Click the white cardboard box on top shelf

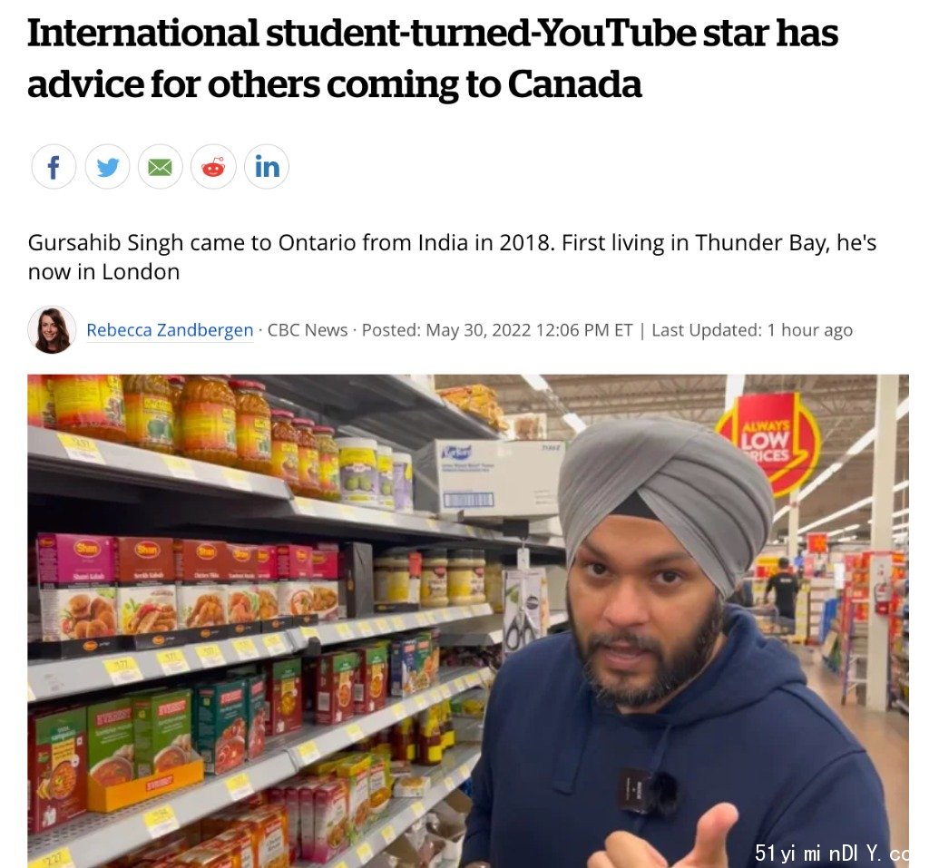click(492, 476)
